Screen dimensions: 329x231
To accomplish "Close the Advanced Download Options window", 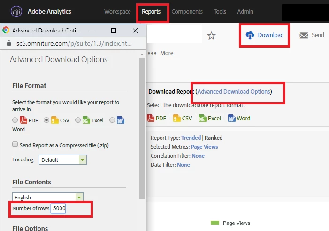I will click(x=135, y=31).
